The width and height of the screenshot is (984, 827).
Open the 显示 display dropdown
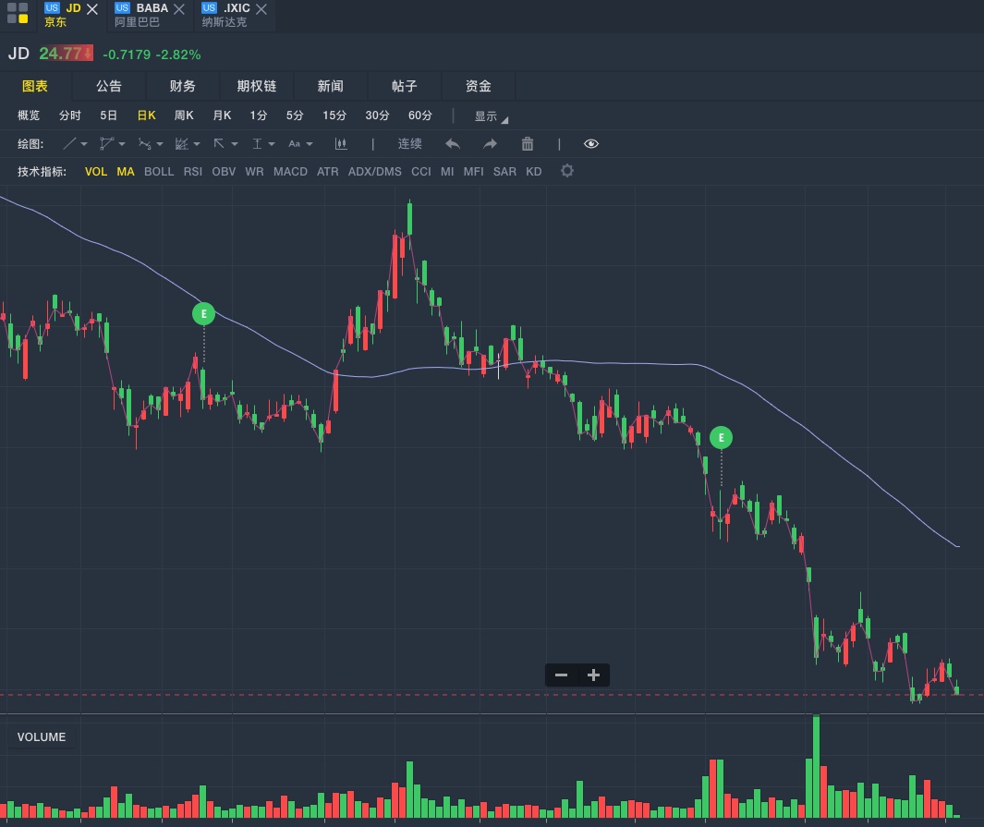(491, 116)
